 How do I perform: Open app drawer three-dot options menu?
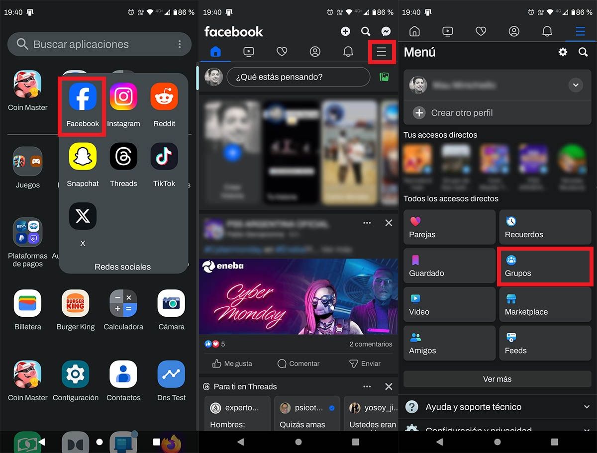coord(180,44)
